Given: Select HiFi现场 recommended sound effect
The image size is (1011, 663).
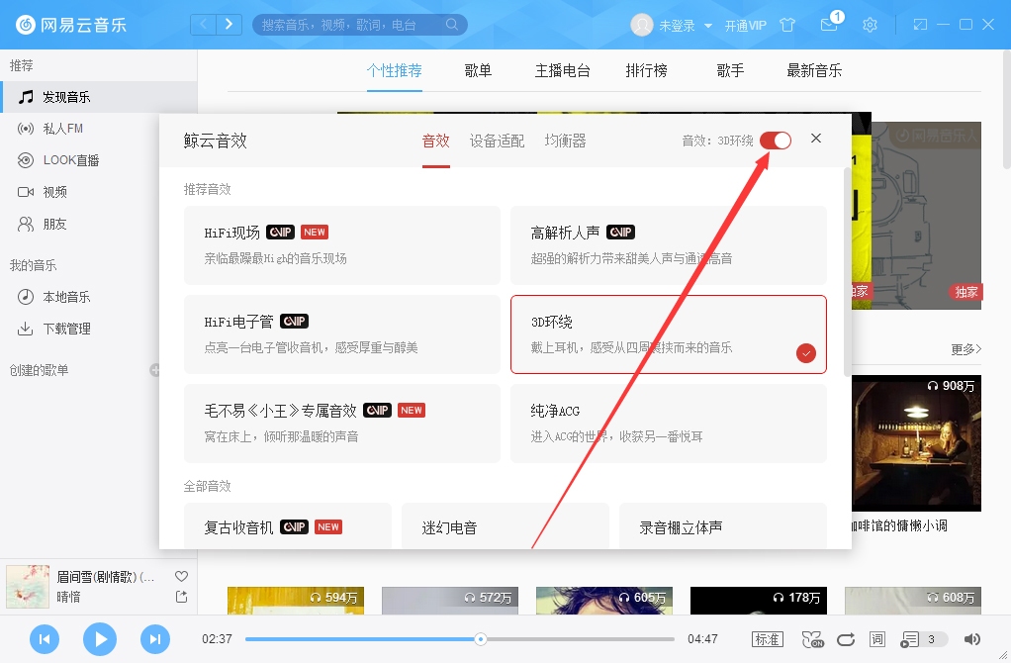Looking at the screenshot, I should click(341, 245).
